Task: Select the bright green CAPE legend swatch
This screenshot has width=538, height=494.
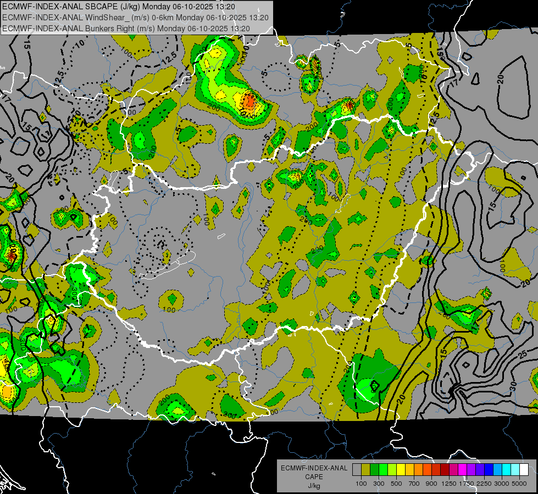Action: point(384,469)
